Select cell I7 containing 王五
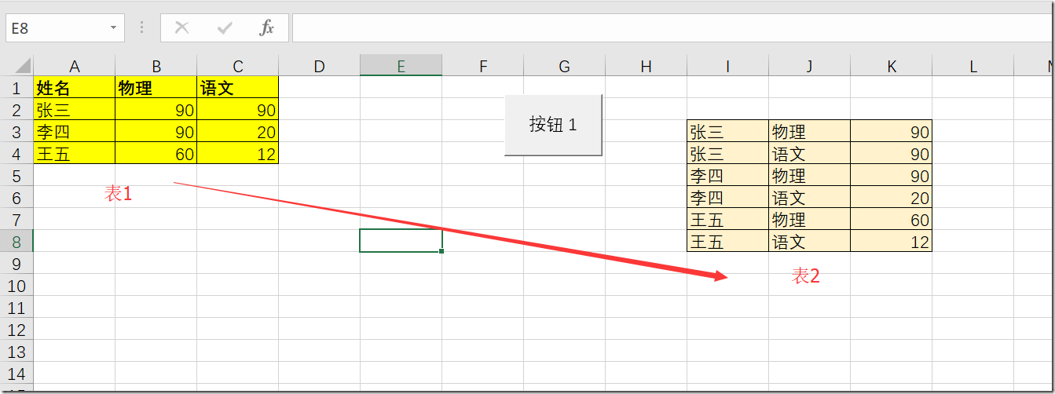Viewport: 1055px width, 394px height. (x=728, y=219)
